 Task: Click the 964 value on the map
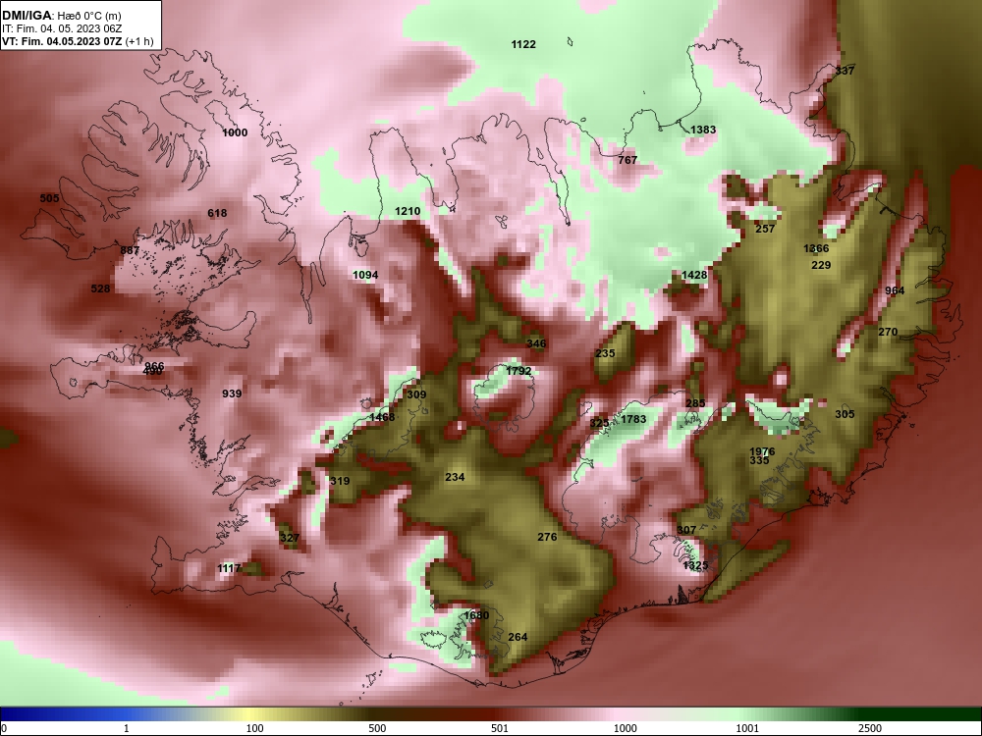[x=895, y=291]
